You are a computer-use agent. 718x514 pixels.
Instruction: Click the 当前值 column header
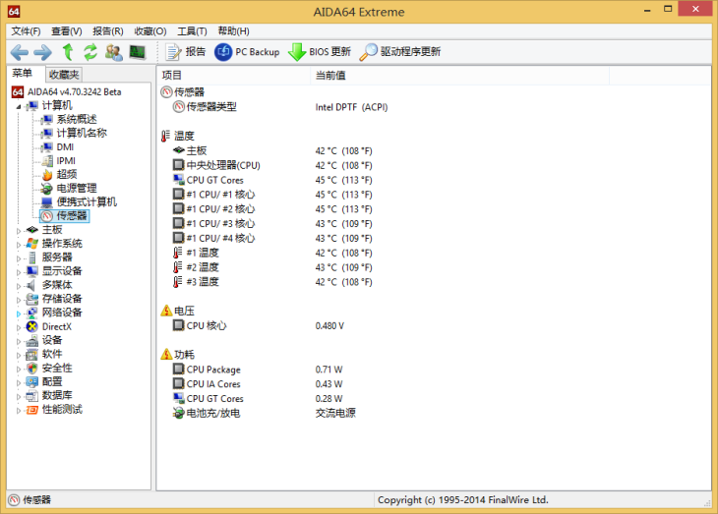click(459, 76)
